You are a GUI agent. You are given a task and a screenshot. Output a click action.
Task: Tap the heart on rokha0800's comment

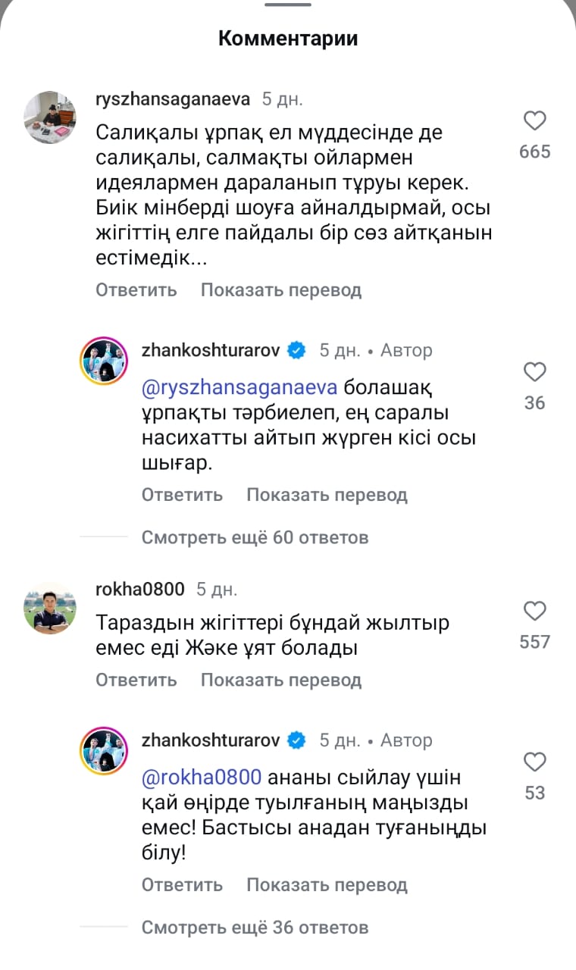click(x=535, y=612)
